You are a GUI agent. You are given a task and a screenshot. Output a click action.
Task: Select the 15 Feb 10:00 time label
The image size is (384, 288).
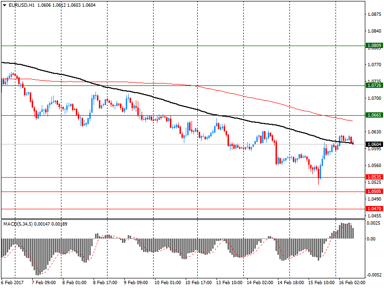click(x=322, y=282)
